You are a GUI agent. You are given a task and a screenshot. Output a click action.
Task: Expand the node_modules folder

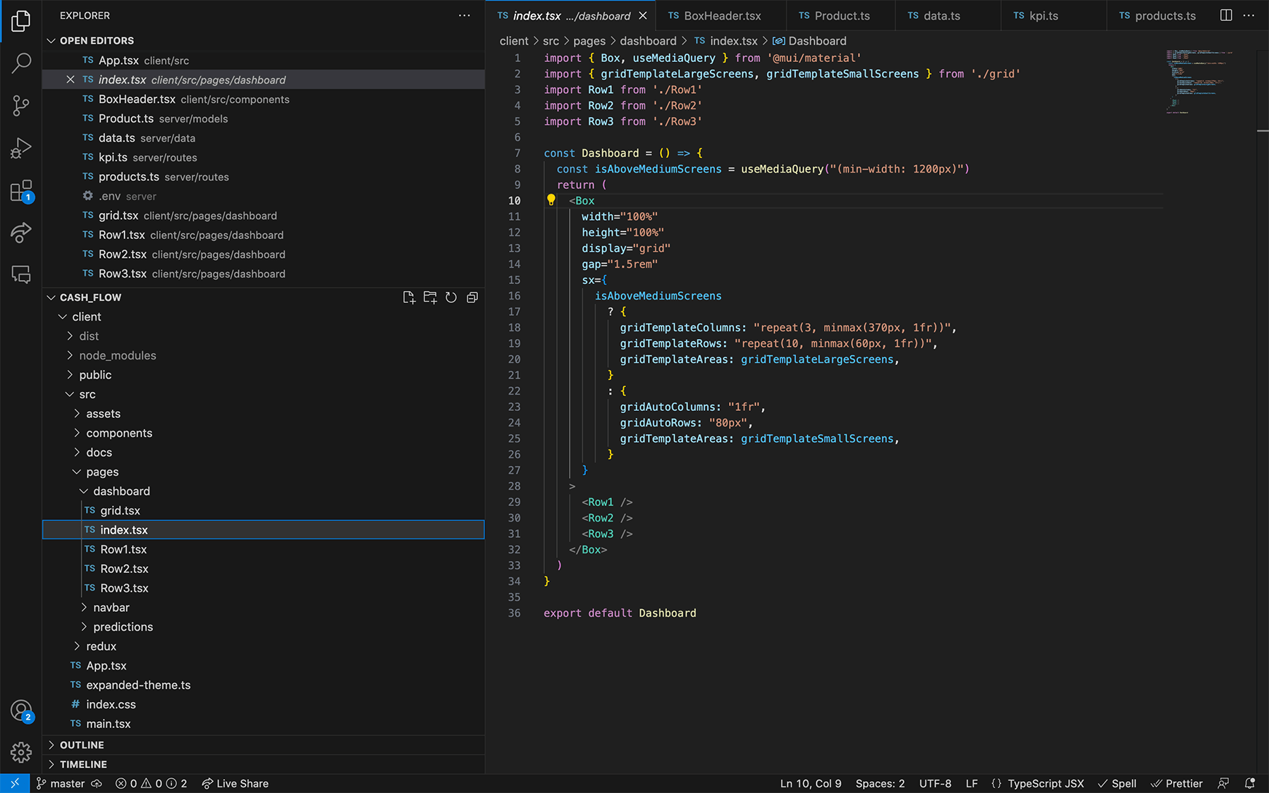[70, 355]
